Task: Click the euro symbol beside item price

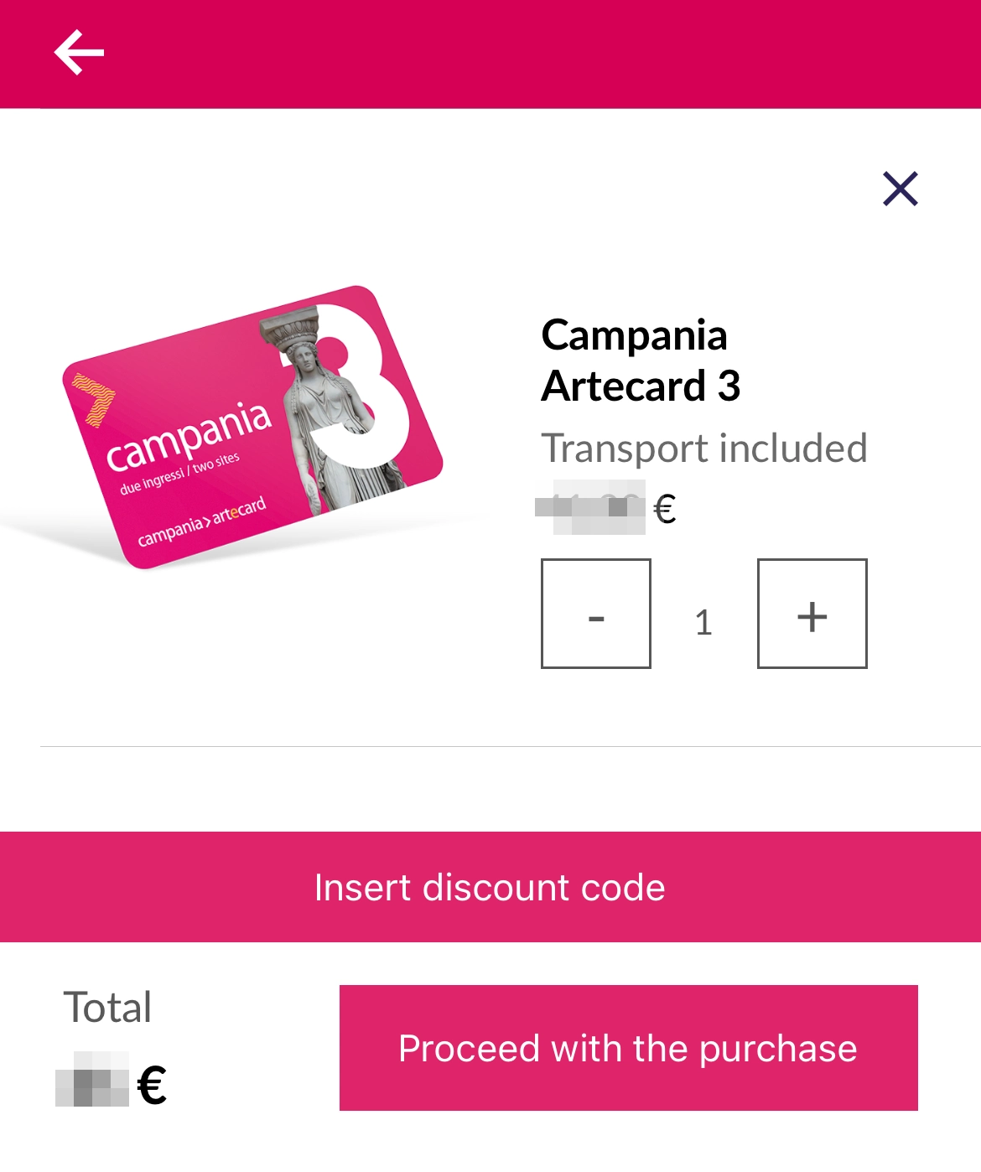Action: tap(665, 509)
